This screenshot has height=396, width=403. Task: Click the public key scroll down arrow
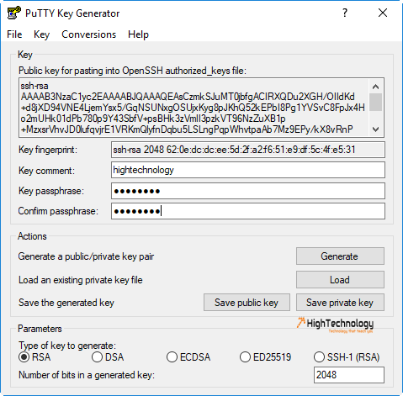coord(375,129)
